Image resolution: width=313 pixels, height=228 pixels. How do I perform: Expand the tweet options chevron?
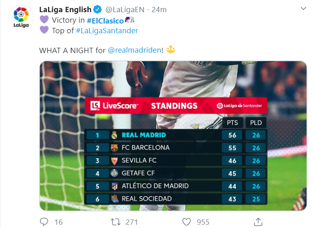point(303,9)
